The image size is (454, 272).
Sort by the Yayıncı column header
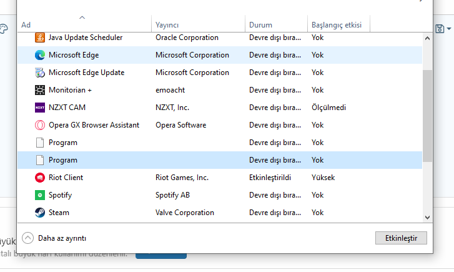click(167, 25)
